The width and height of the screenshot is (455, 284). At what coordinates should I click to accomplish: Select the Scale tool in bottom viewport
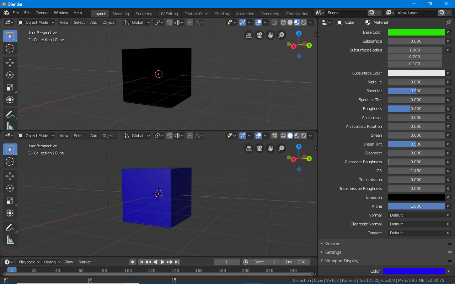pos(10,201)
